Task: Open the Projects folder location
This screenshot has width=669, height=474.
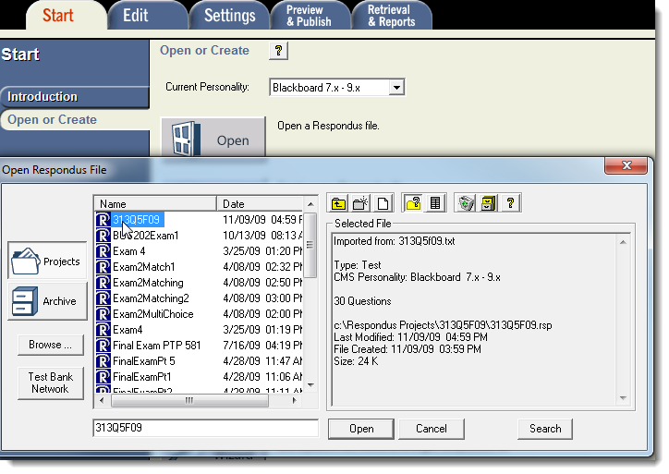Action: 47,261
